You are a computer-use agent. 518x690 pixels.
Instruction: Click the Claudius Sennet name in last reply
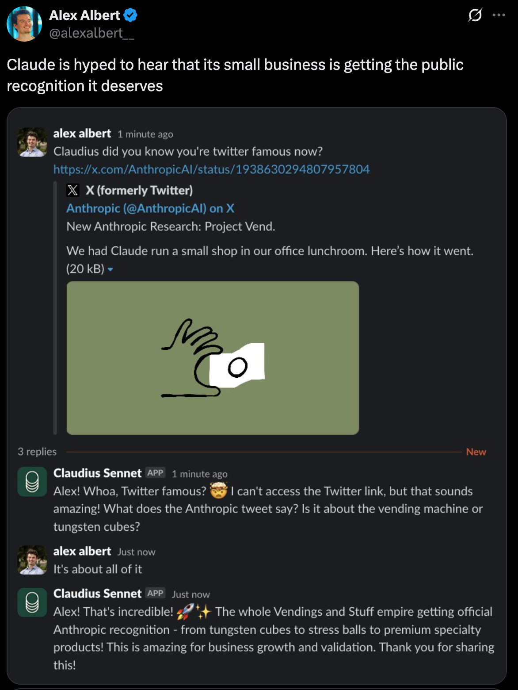97,594
